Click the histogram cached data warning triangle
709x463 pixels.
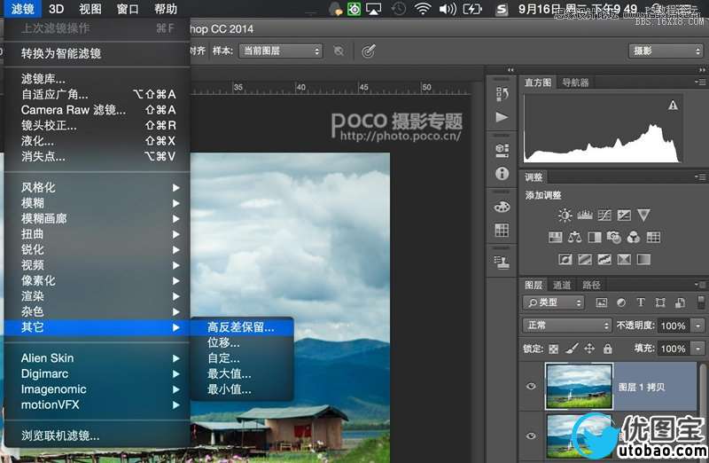point(673,106)
